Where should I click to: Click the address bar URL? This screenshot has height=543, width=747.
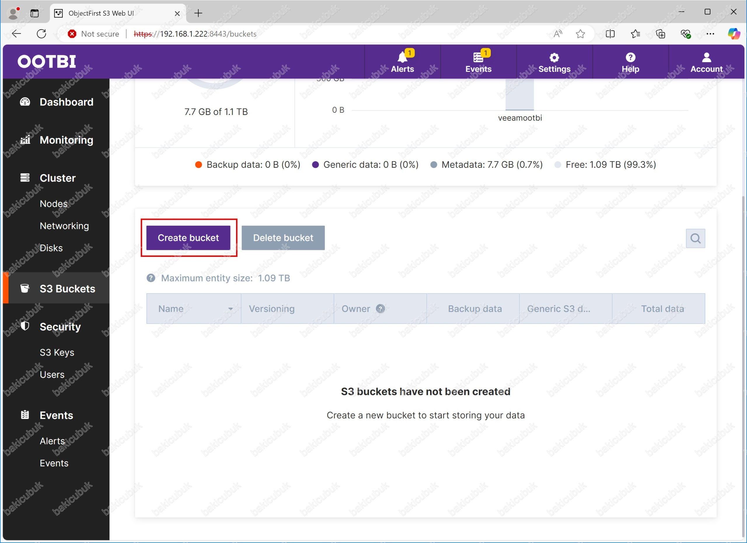(195, 34)
